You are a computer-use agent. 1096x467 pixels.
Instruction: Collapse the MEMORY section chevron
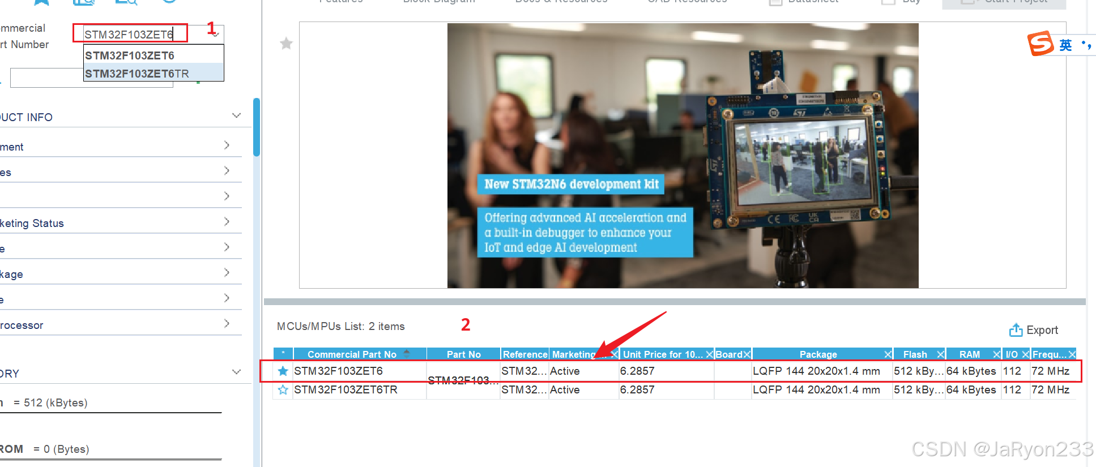pos(237,372)
